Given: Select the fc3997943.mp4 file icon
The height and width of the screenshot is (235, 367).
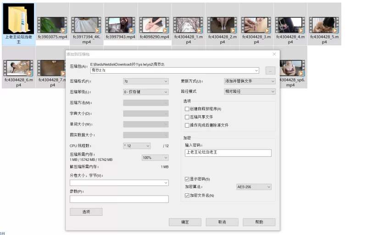Looking at the screenshot, I should pyautogui.click(x=120, y=25).
